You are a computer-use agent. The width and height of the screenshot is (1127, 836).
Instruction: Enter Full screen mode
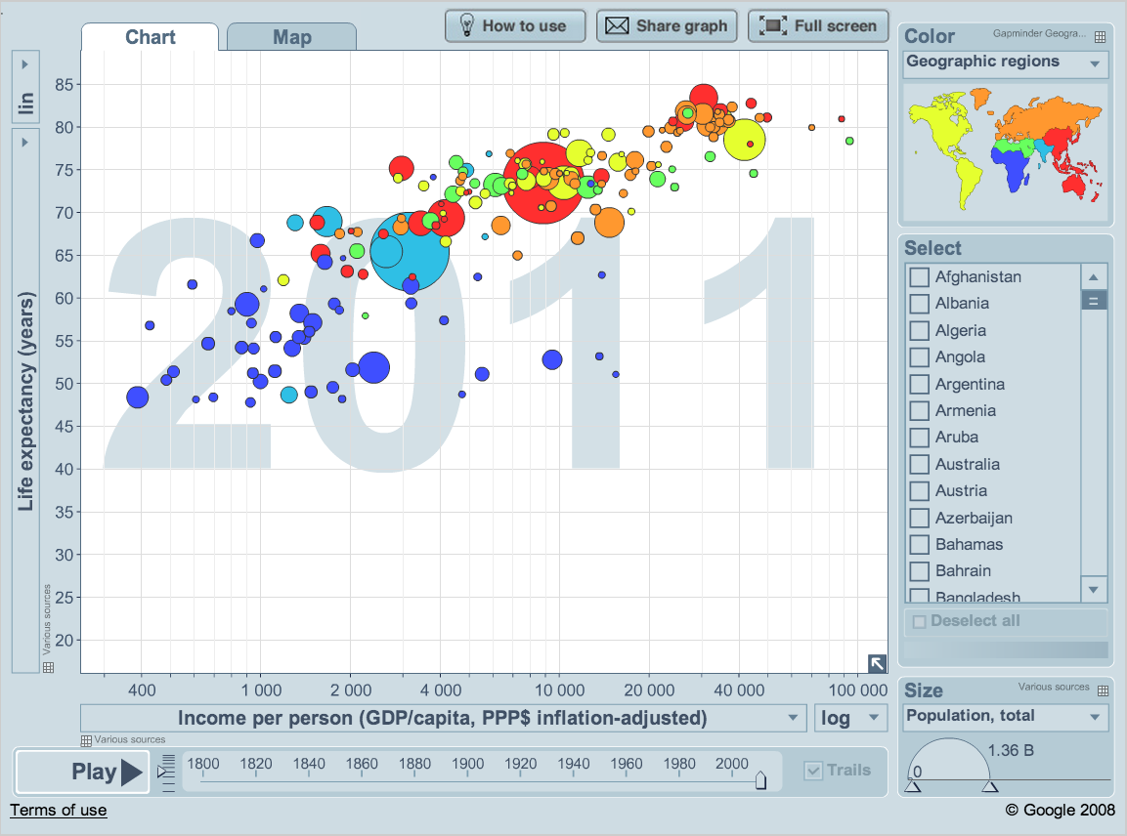pyautogui.click(x=818, y=25)
